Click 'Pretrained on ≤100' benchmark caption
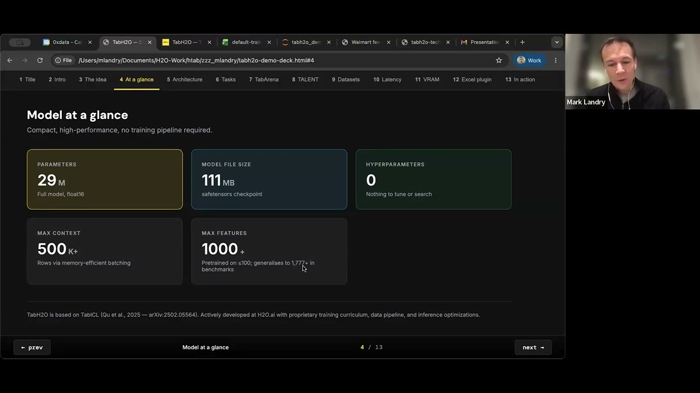The height and width of the screenshot is (393, 700). (258, 266)
